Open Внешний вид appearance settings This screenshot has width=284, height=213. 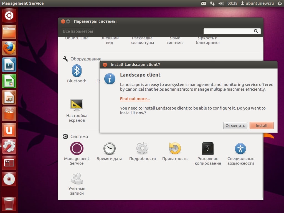click(109, 40)
